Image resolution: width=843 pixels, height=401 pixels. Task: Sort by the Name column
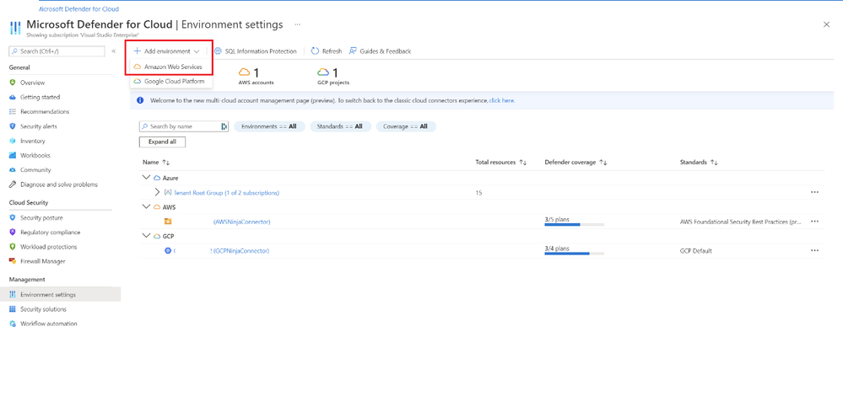pos(156,162)
